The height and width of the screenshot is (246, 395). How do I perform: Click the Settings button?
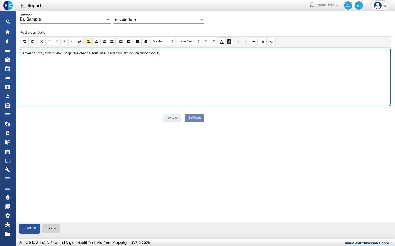pyautogui.click(x=194, y=118)
